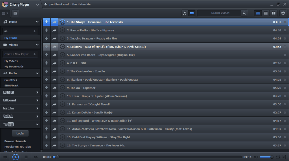
Task: Add Def Leppard track to playlist
Action: coord(46,121)
